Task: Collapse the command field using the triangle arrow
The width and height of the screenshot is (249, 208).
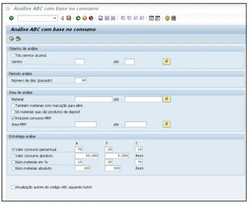Action: click(x=62, y=18)
